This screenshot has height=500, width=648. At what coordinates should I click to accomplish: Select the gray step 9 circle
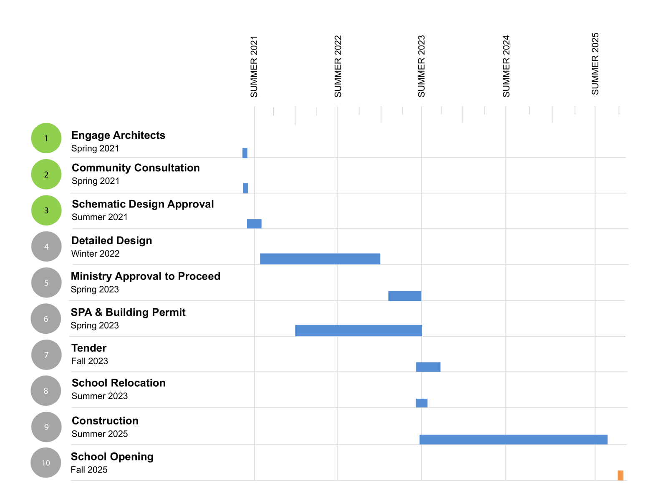(x=46, y=427)
